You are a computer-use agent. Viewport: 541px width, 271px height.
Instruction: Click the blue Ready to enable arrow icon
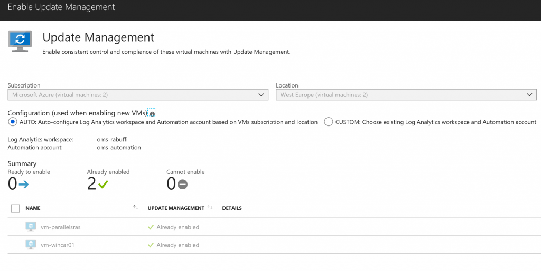23,184
